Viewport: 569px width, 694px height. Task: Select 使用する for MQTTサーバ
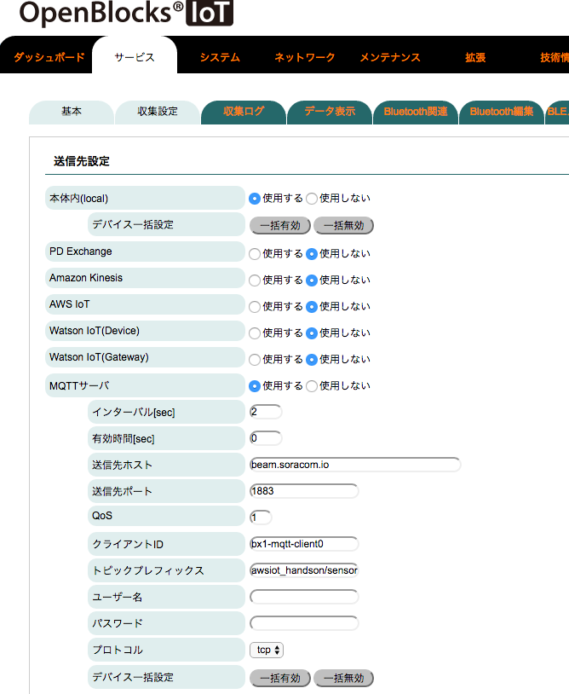254,386
